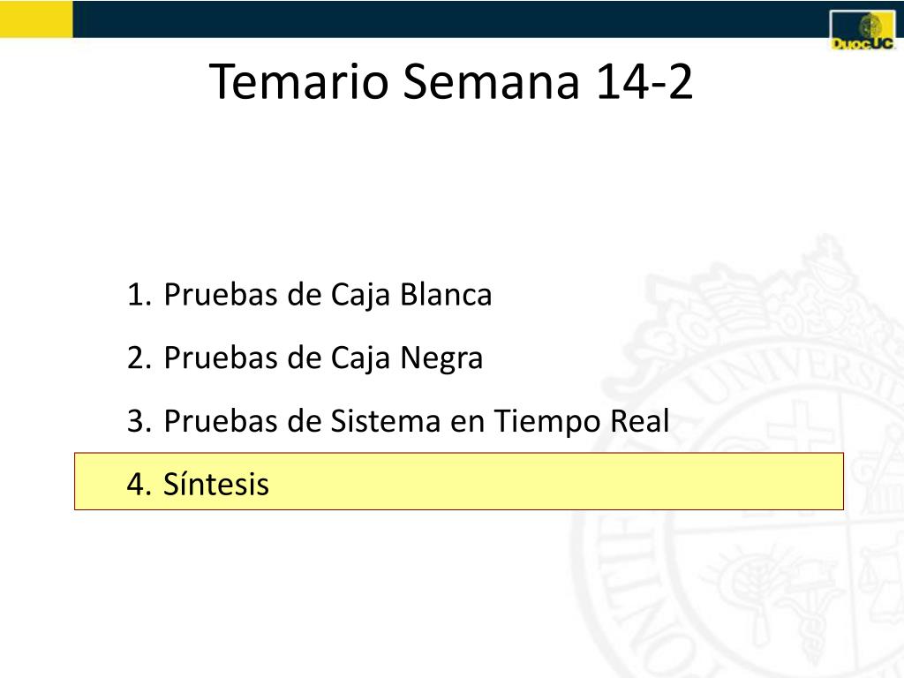Click the list number 4.
The image size is (904, 678).
coord(139,485)
